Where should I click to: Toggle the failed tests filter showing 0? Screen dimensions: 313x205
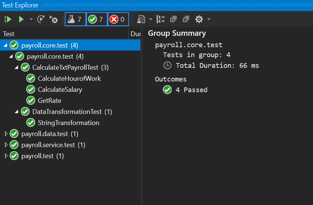pos(118,19)
